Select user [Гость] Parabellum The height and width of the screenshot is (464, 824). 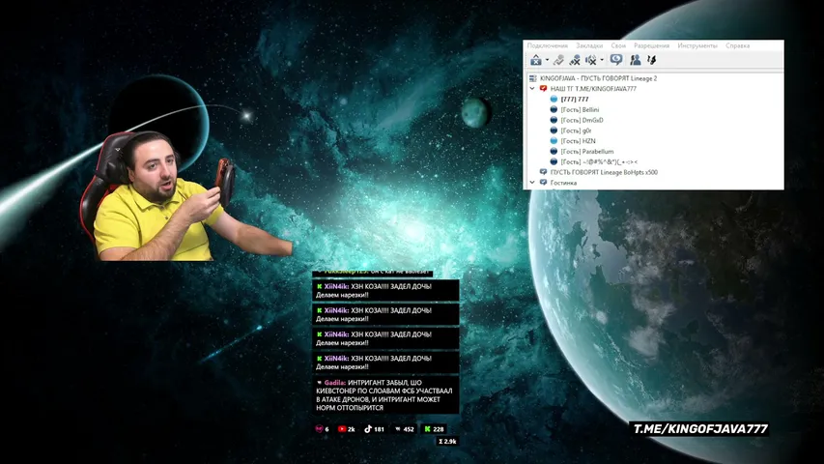587,152
